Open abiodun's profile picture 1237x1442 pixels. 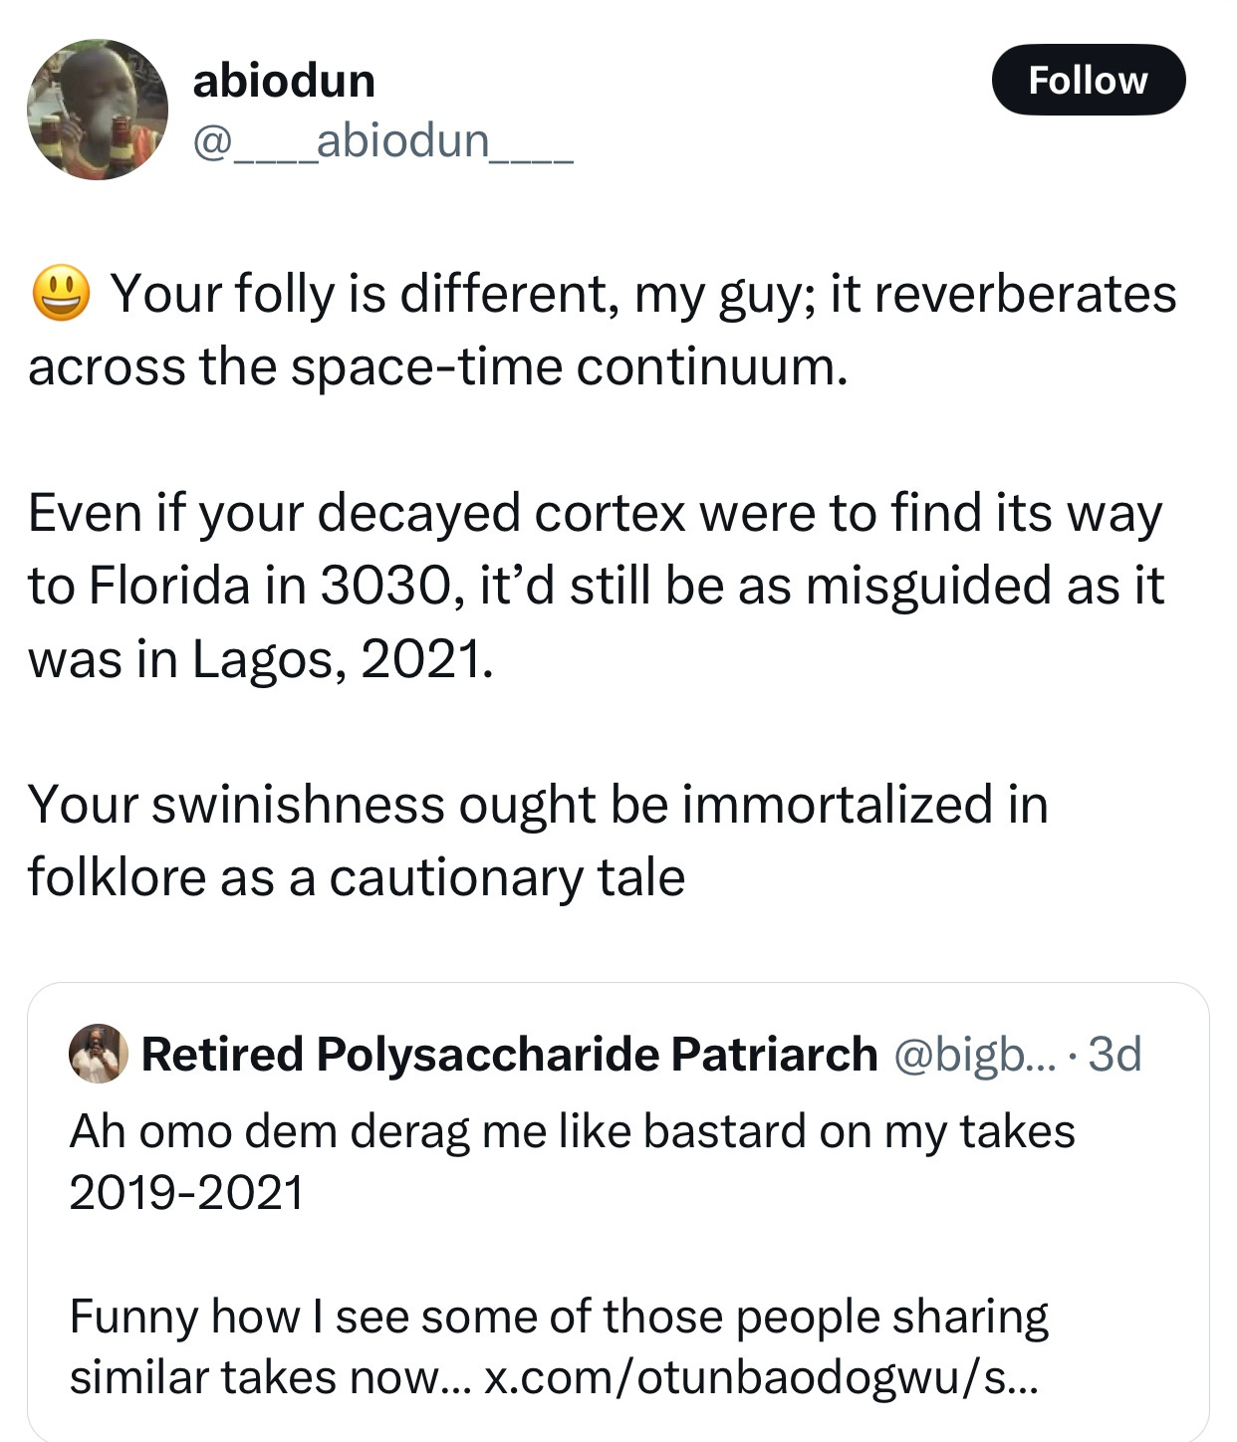click(98, 110)
